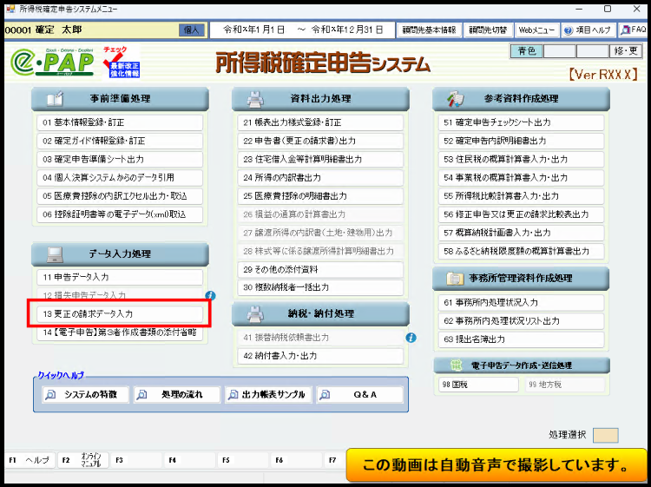Image resolution: width=651 pixels, height=487 pixels.
Task: Select 24 所得の内訳書出力
Action: point(320,178)
